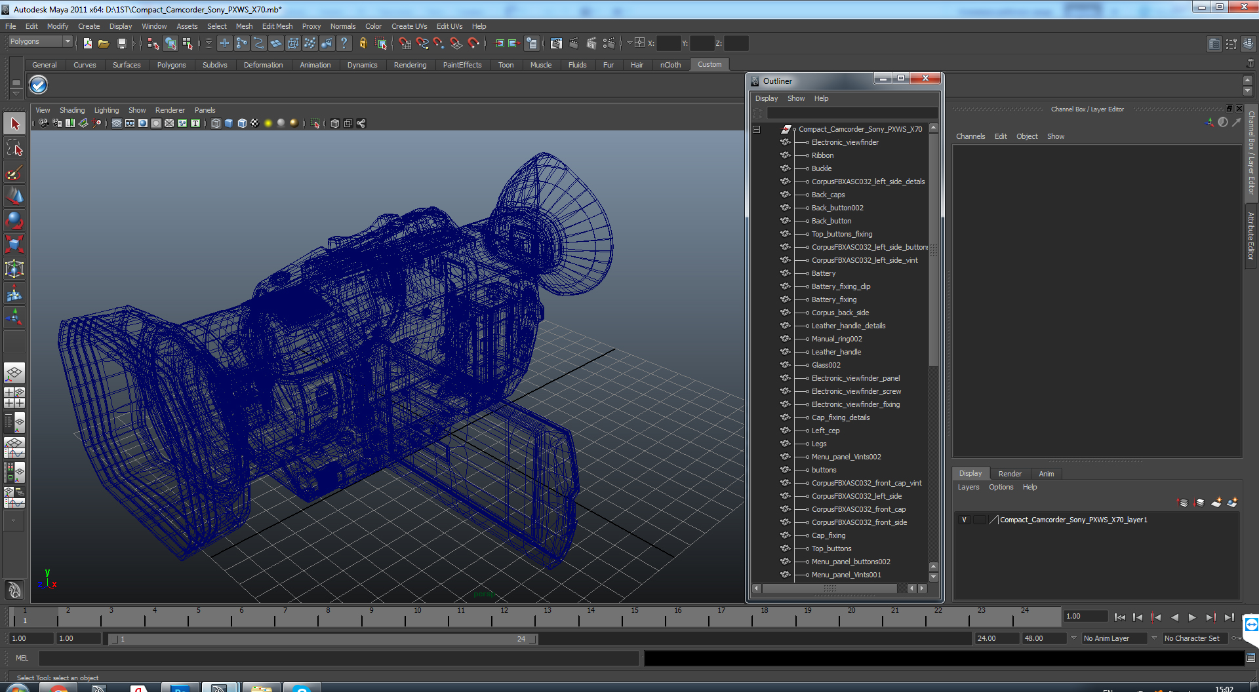Select the arrow Select tool in toolbox
The height and width of the screenshot is (692, 1259).
[x=14, y=123]
